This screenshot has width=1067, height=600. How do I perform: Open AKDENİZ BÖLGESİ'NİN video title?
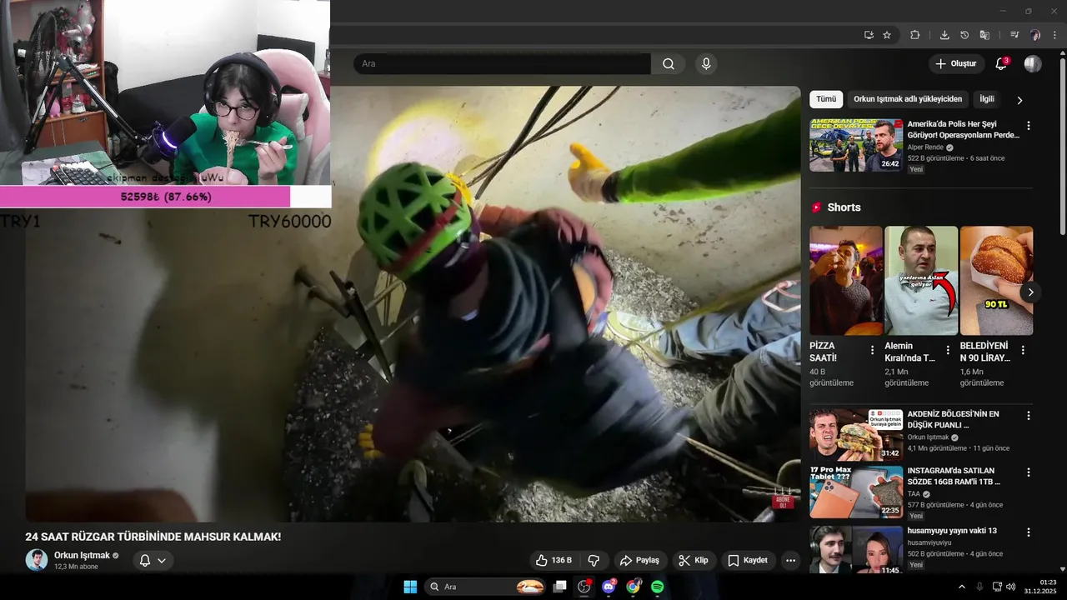coord(953,419)
